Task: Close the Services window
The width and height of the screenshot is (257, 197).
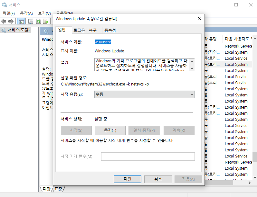Action: click(x=251, y=5)
